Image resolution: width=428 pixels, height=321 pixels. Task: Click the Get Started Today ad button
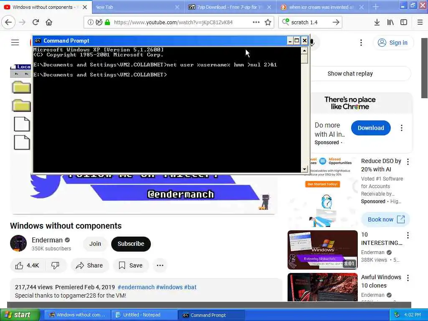point(322,184)
